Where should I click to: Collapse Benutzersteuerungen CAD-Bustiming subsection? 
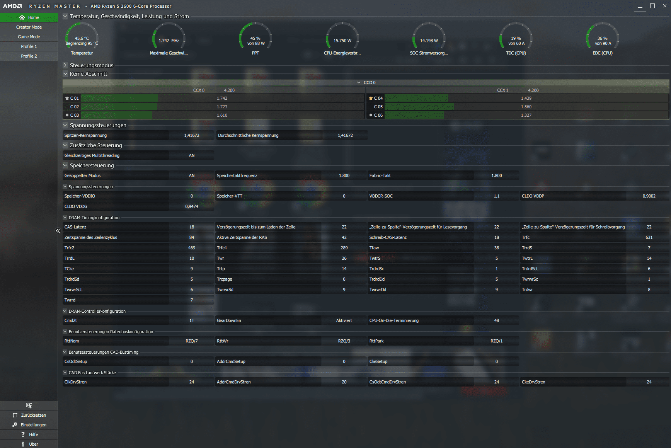[x=65, y=352]
